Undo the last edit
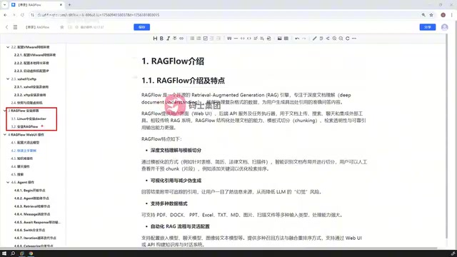 coord(297,39)
